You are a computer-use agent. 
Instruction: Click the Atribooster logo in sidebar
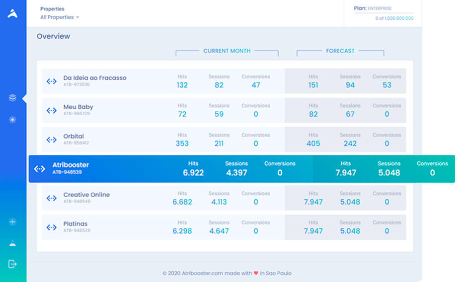(12, 14)
